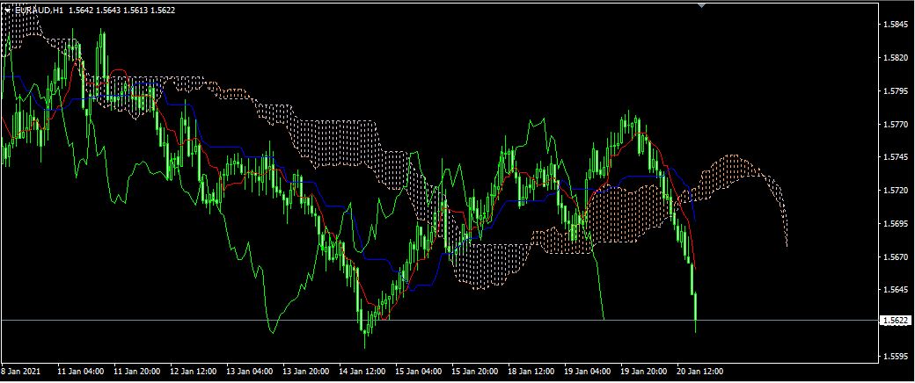Click the latest candlestick at the chart's right edge
Image resolution: width=915 pixels, height=383 pixels.
pos(695,312)
